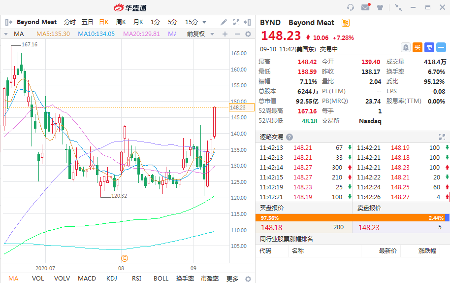Click the Huashengtong logo
The height and width of the screenshot is (283, 450).
[x=130, y=8]
